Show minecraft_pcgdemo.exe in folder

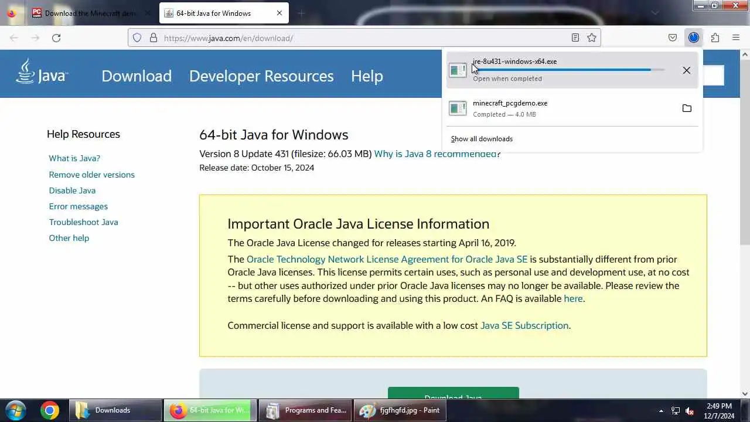pyautogui.click(x=687, y=108)
